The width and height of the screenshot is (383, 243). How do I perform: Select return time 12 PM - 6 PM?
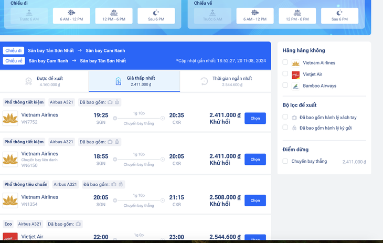click(x=297, y=16)
